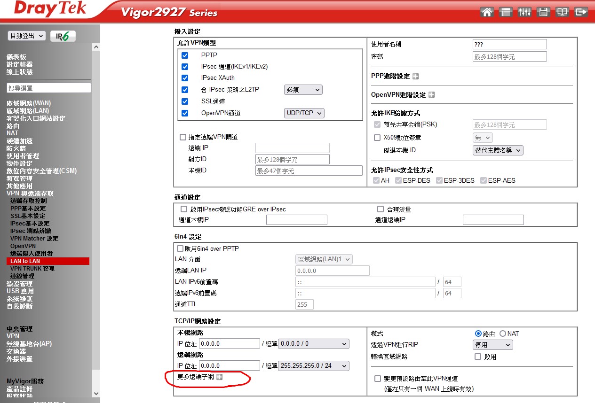Expand 更多遠端子網 plus icon
595x403 pixels.
(x=219, y=377)
